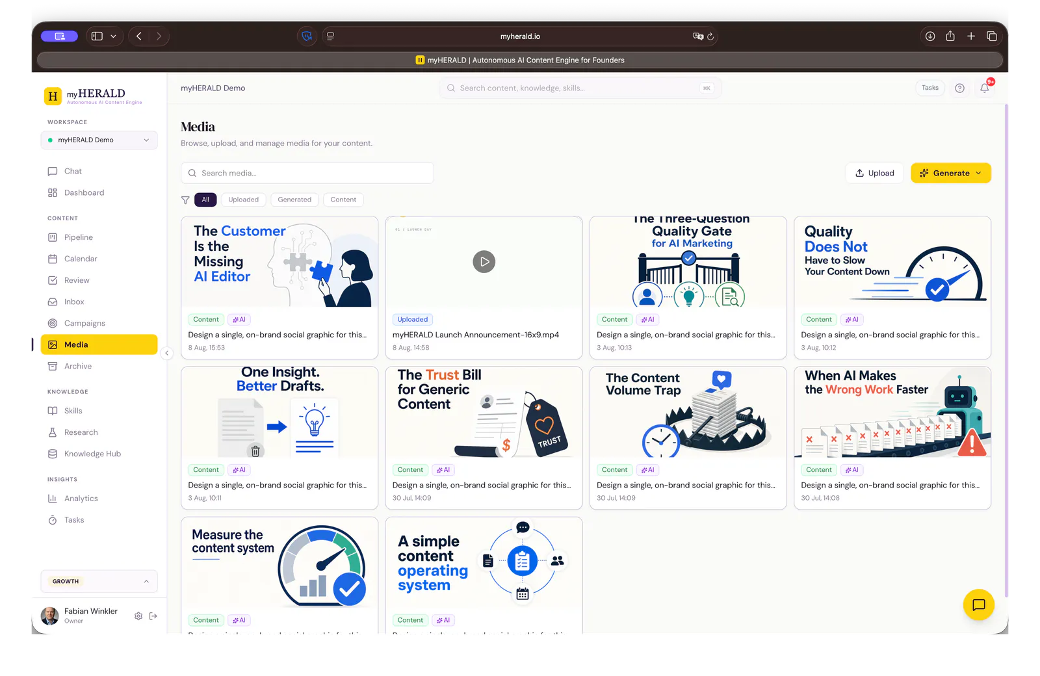Click the myherald.io address bar
1040x676 pixels.
[x=520, y=36]
